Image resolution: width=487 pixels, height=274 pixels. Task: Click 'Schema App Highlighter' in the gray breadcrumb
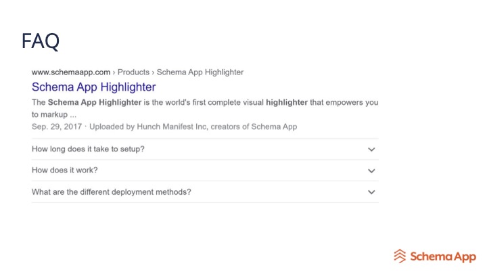200,72
